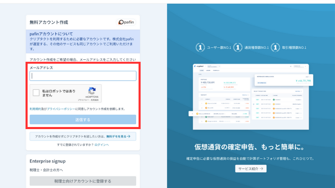Viewport: 335px width, 188px height.
Task: Focus the メールアドレス input field
Action: 83,76
